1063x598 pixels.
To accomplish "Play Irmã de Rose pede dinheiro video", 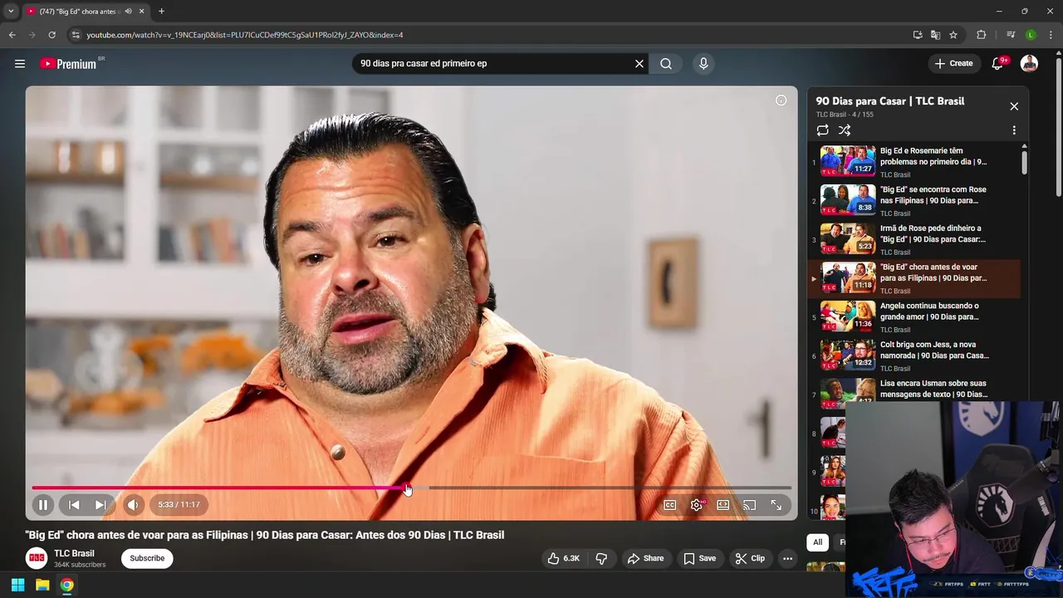I will point(914,239).
